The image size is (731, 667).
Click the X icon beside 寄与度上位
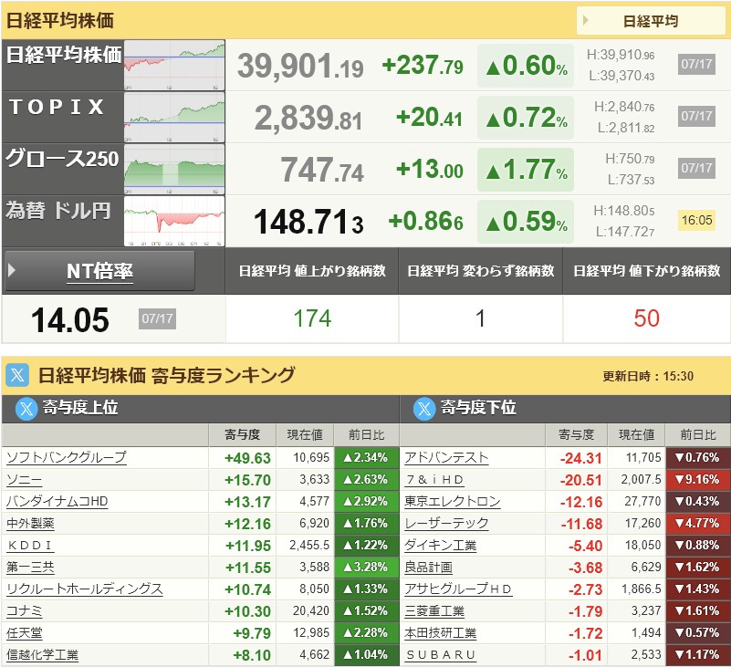pos(26,409)
